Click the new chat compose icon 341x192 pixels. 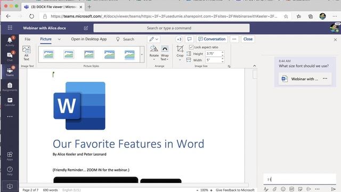tap(86, 28)
